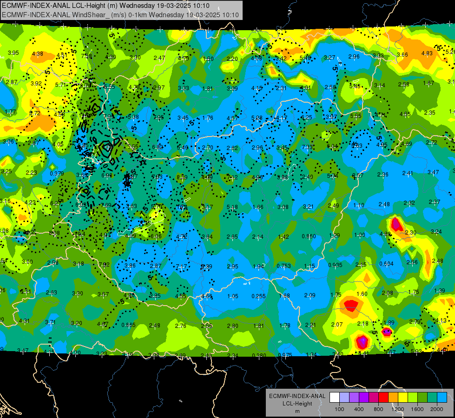Click the wind shear value 1.76
Screen dimensions: 455x418
tap(208, 118)
